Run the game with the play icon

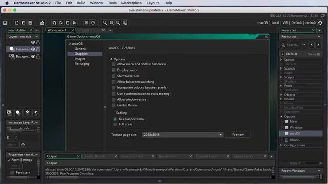61,22
